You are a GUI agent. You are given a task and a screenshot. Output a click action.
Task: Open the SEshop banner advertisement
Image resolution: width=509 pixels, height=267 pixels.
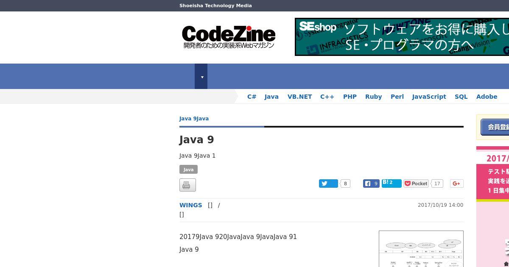click(x=402, y=37)
